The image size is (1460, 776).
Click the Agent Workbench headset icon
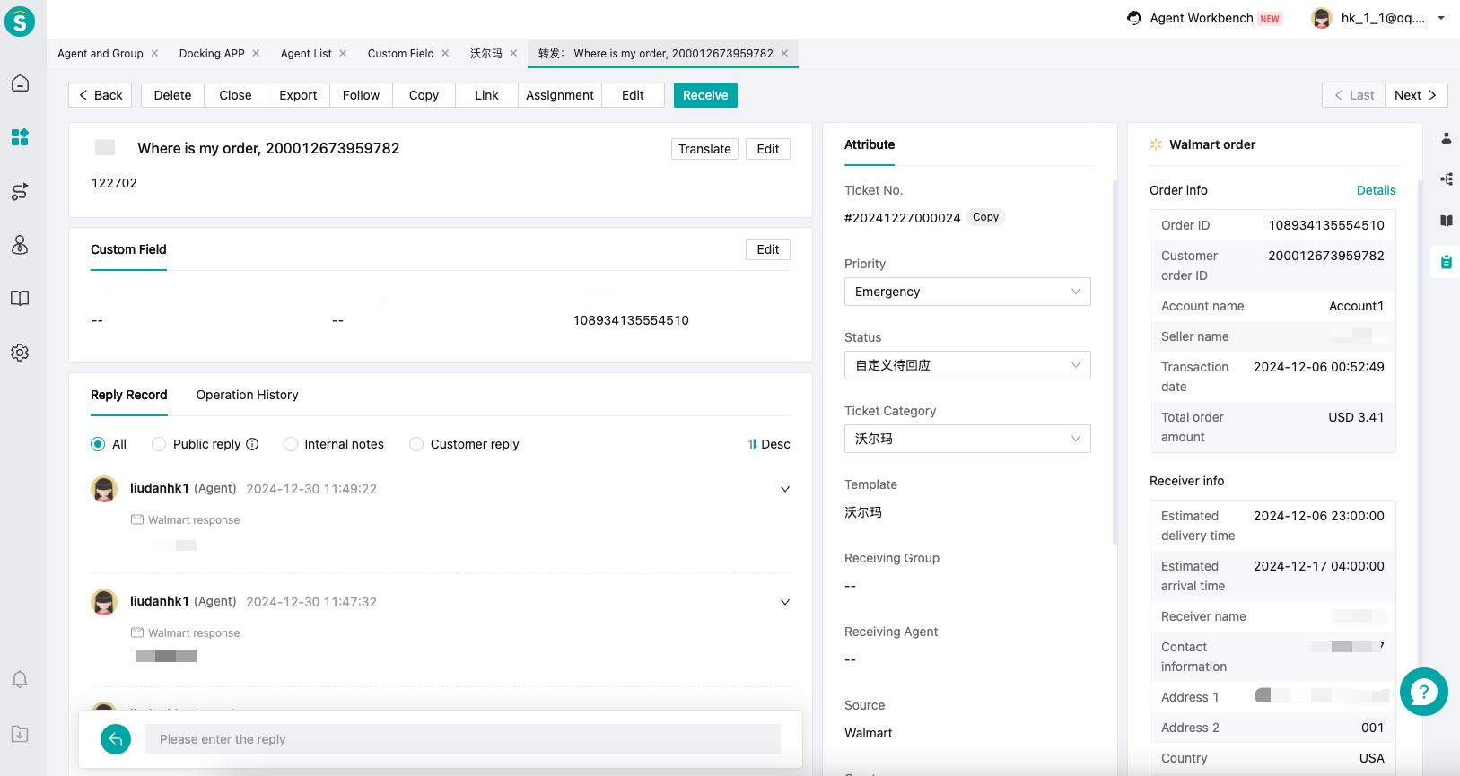tap(1134, 18)
